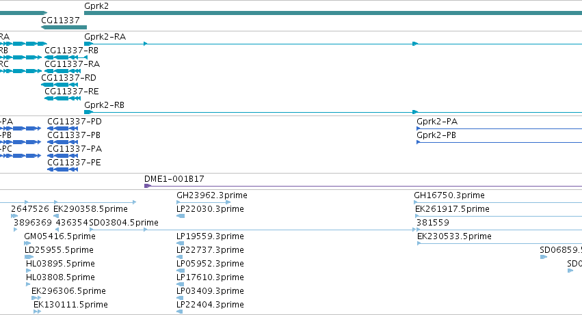Viewport: 582px width, 315px height.
Task: Click the LD25955.5prime EST glyph
Action: point(29,257)
